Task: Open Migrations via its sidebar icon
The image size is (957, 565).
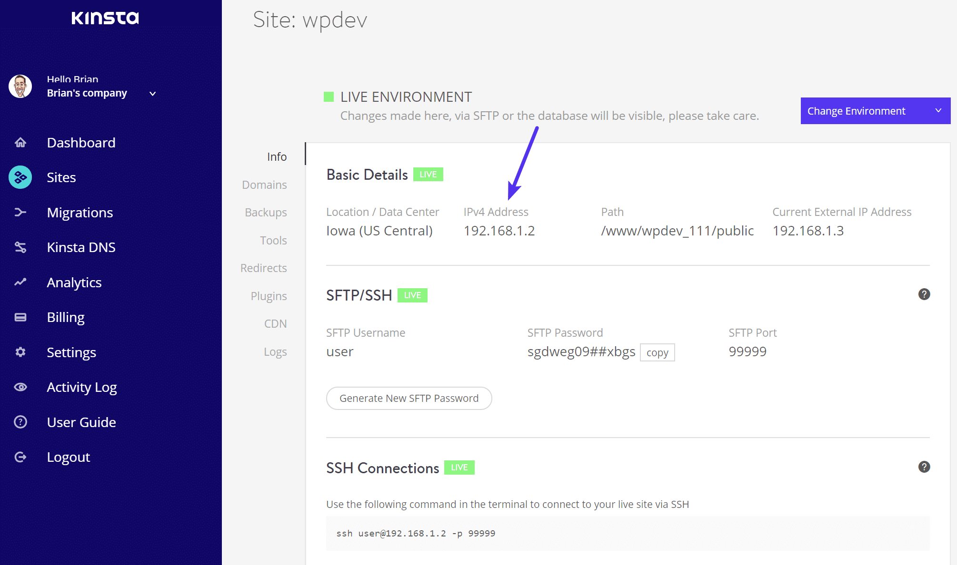Action: [20, 212]
